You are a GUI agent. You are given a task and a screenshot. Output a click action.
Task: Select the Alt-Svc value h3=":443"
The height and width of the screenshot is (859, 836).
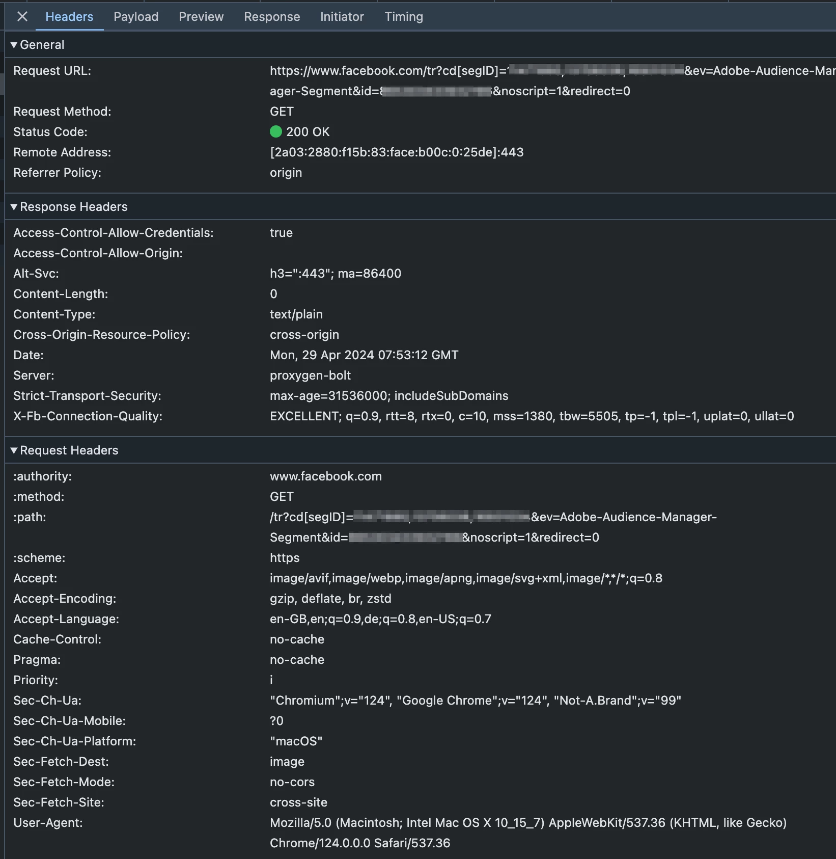pos(336,274)
